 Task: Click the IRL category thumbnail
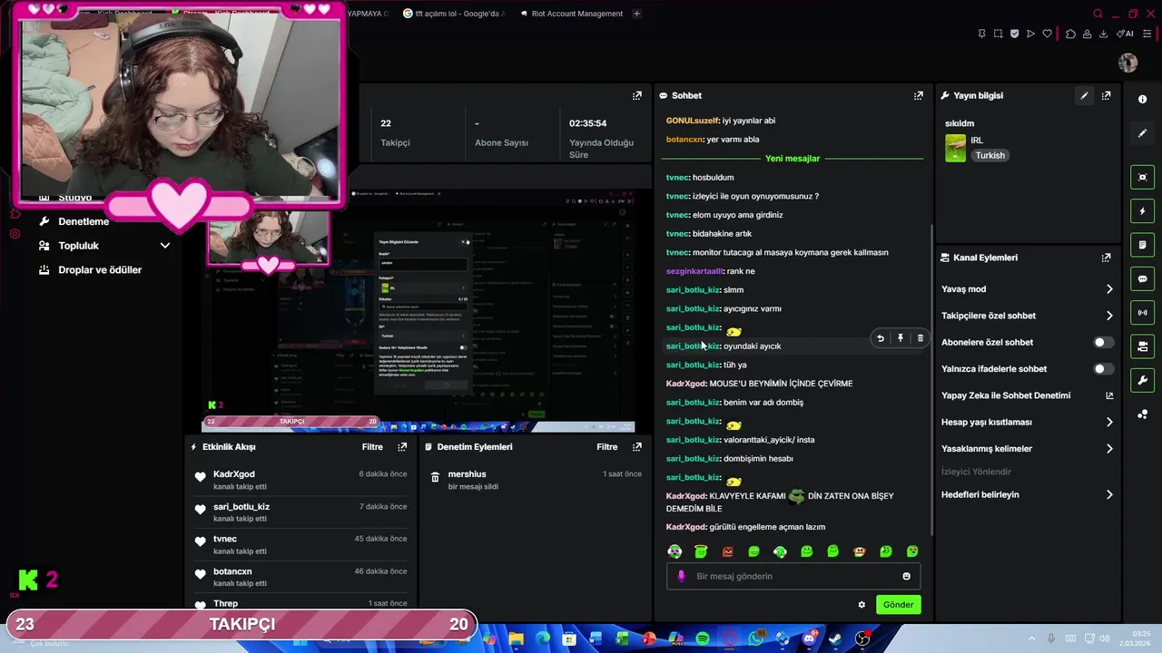click(955, 148)
